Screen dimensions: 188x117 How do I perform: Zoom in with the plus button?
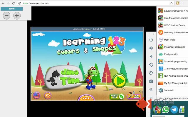coord(17,16)
